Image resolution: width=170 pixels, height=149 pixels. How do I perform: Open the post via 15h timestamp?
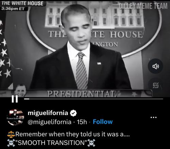point(82,122)
